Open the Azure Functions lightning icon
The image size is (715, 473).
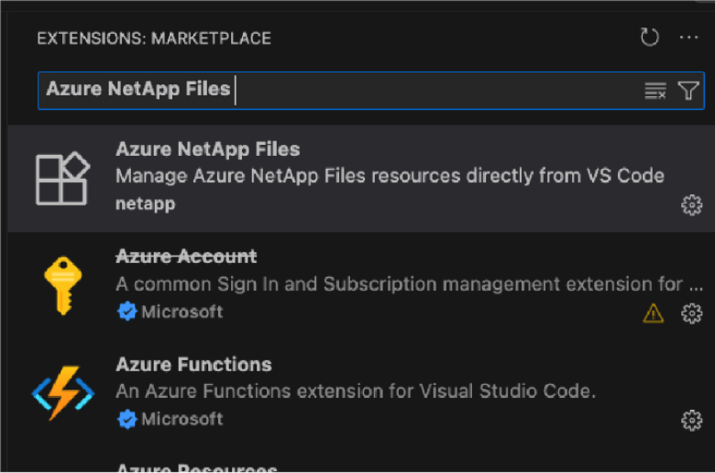(61, 392)
